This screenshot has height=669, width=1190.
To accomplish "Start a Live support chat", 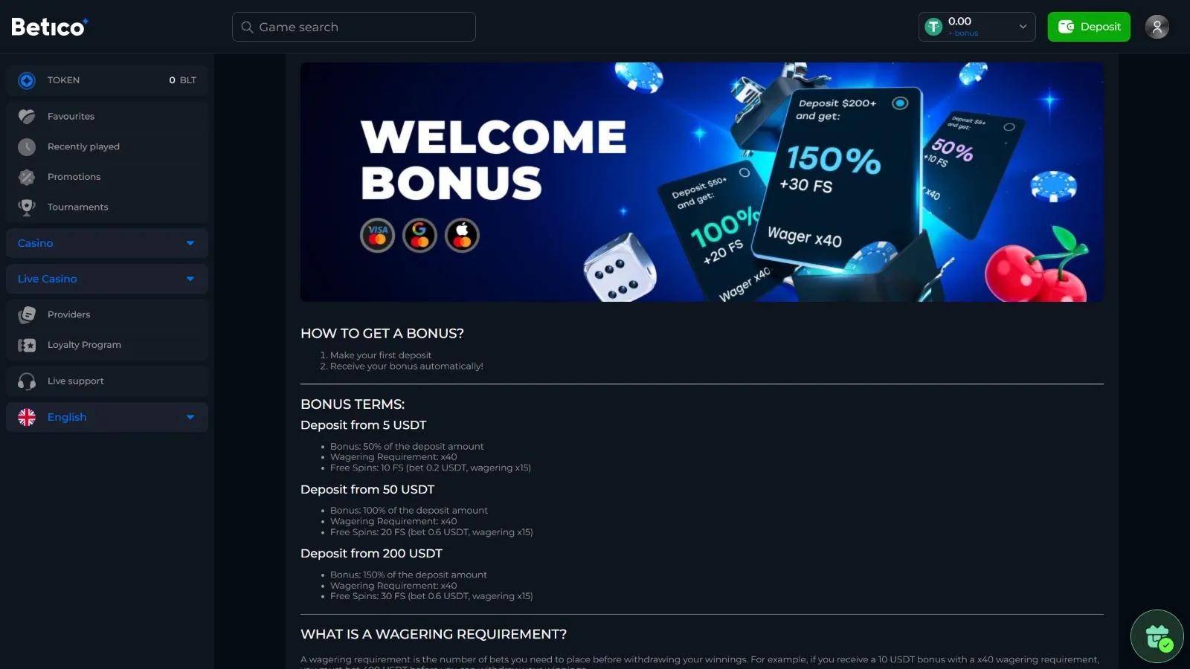I will 107,381.
